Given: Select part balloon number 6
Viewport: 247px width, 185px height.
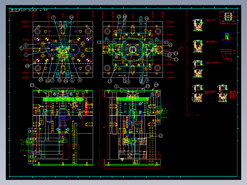Looking at the screenshot, I should coord(72,81).
